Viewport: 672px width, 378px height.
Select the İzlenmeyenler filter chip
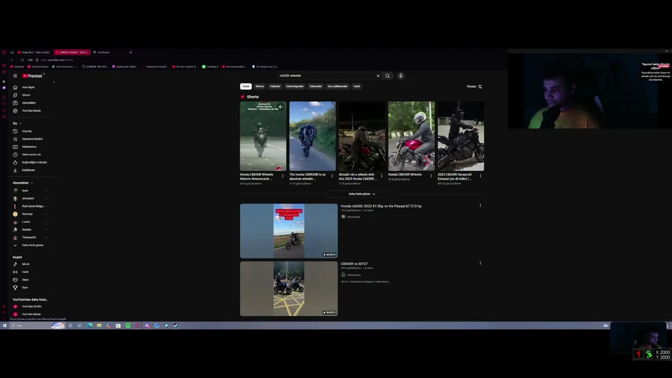click(295, 86)
